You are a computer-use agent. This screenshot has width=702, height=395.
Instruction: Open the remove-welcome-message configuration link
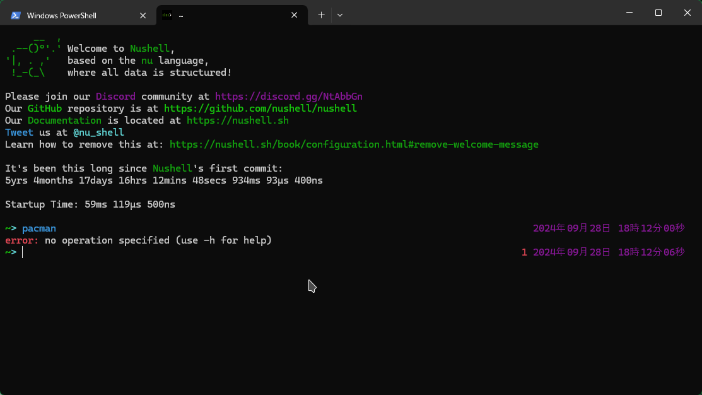click(354, 144)
